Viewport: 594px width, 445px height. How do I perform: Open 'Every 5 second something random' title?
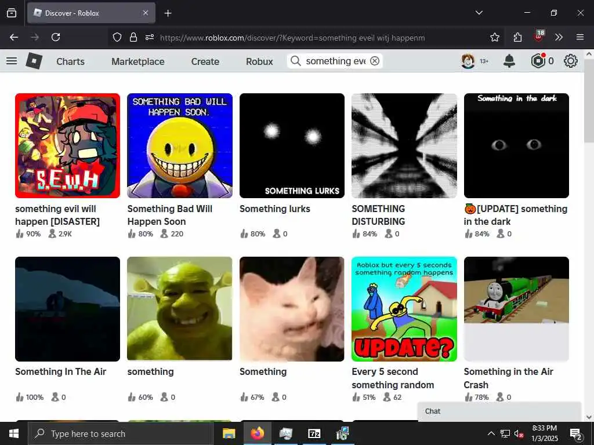point(393,378)
